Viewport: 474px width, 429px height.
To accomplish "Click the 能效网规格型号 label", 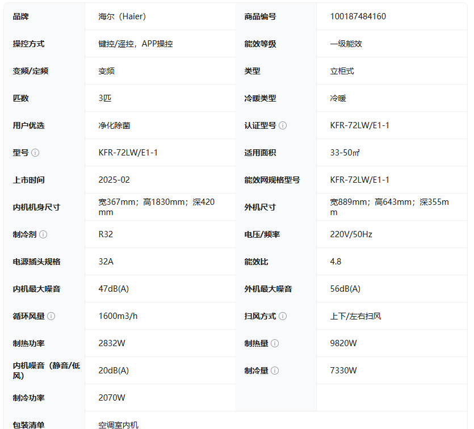I will pos(272,180).
